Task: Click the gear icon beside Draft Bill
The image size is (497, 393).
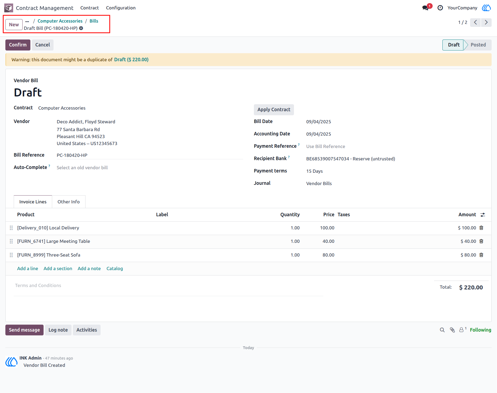Action: click(x=81, y=28)
